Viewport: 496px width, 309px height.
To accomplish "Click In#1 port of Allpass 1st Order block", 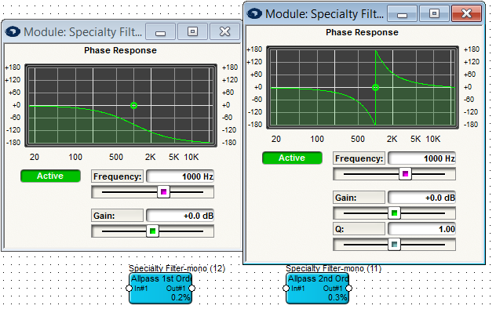I will point(129,288).
